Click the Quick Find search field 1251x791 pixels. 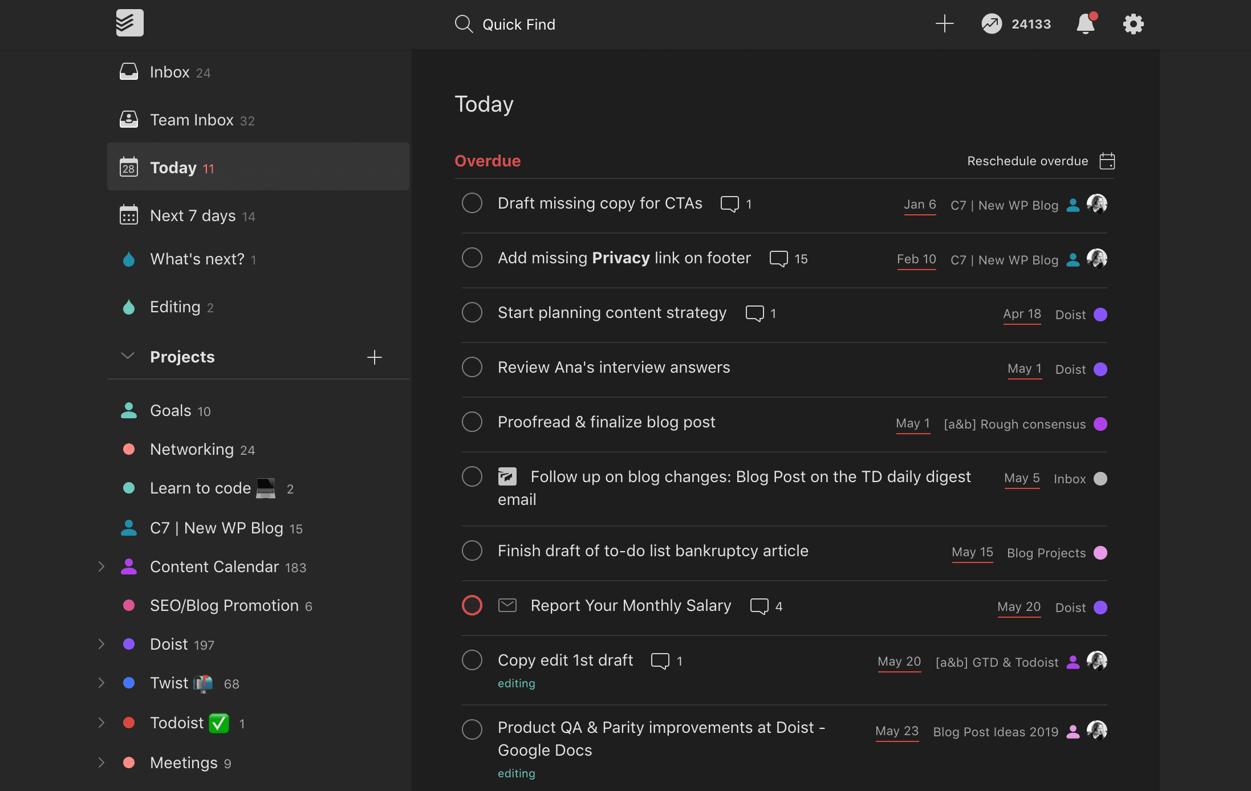(x=518, y=25)
